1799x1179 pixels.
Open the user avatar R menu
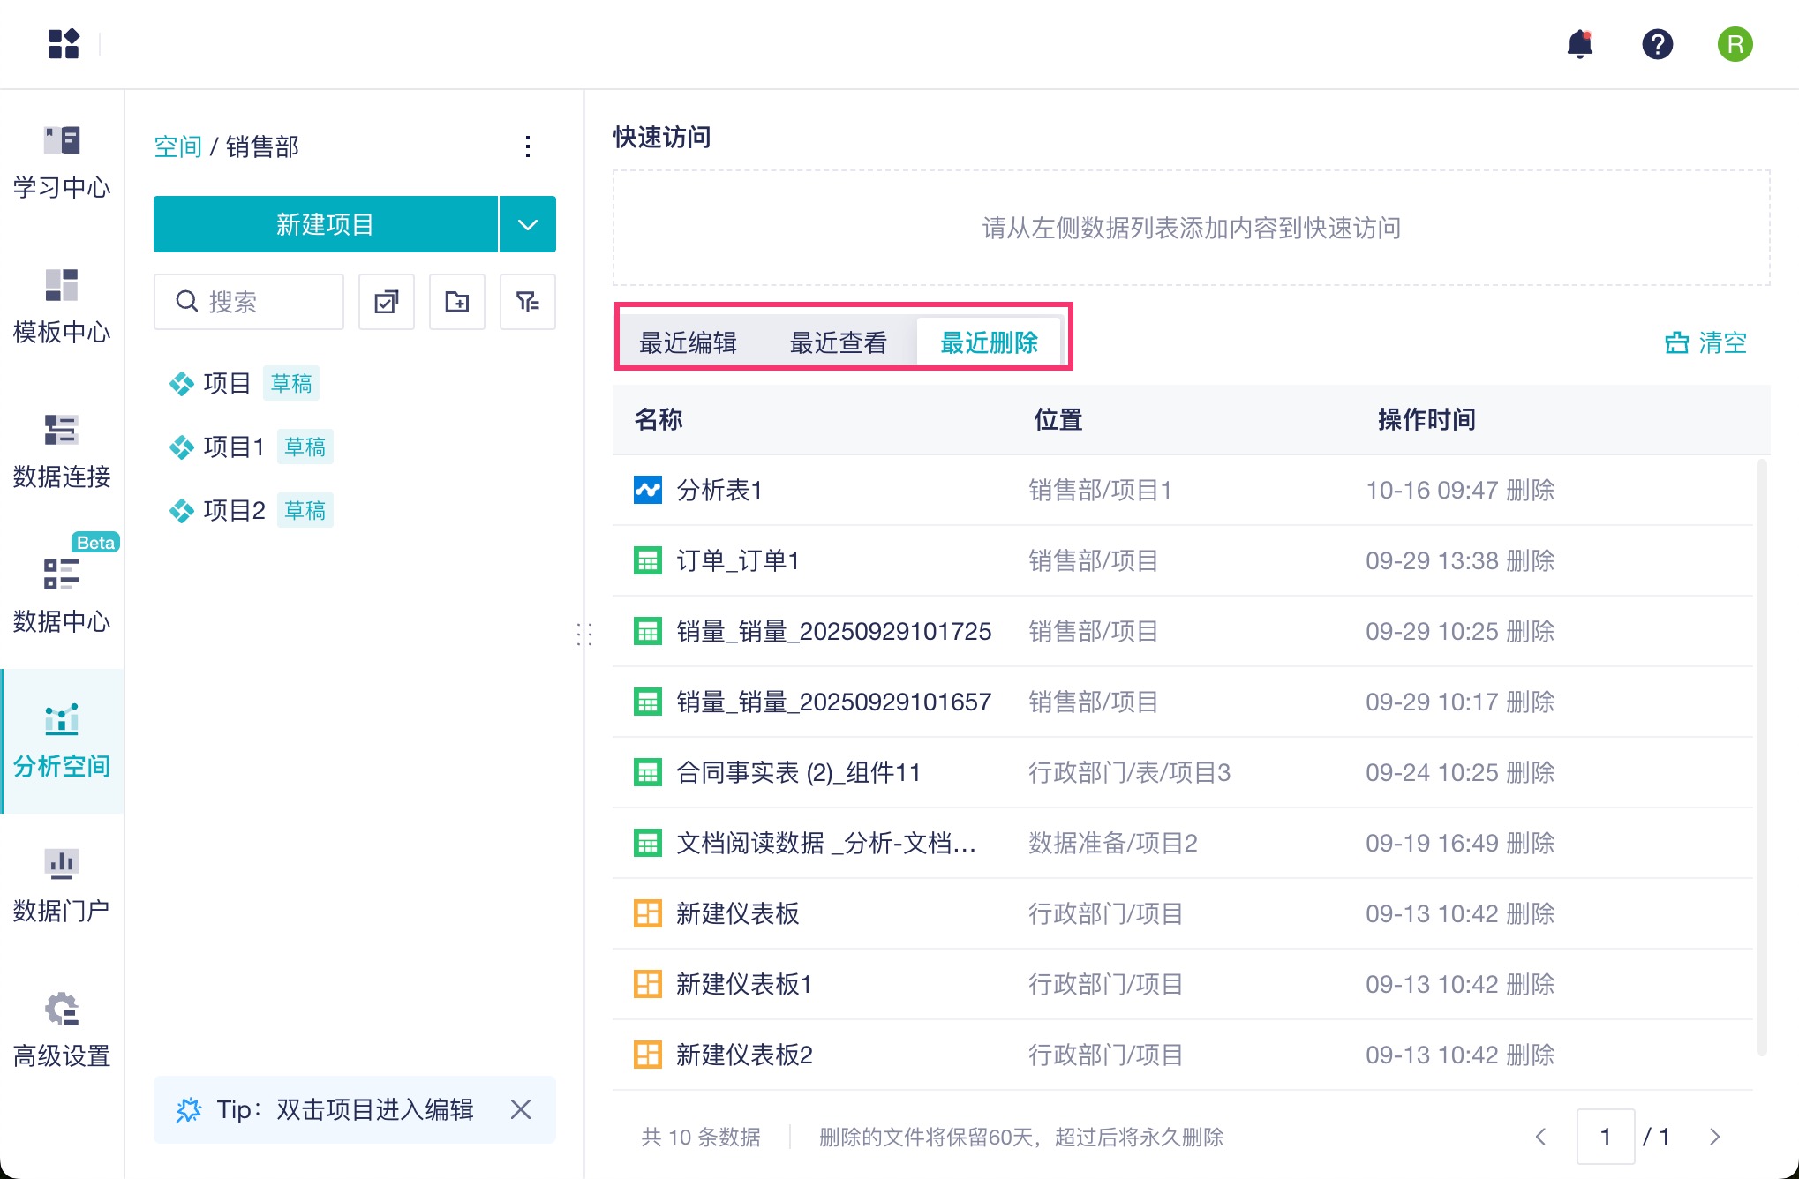click(1735, 44)
